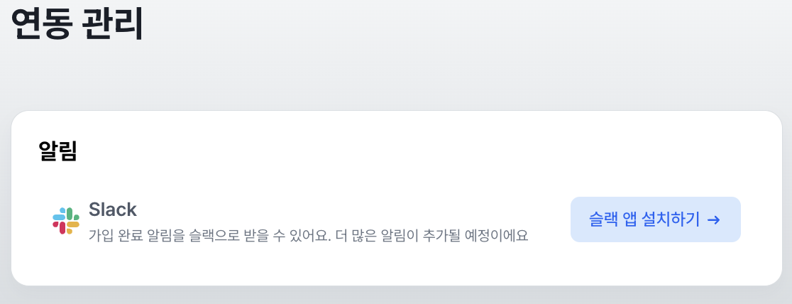The height and width of the screenshot is (304, 792).
Task: Select the colorful Slack hashtag logo
Action: point(66,220)
